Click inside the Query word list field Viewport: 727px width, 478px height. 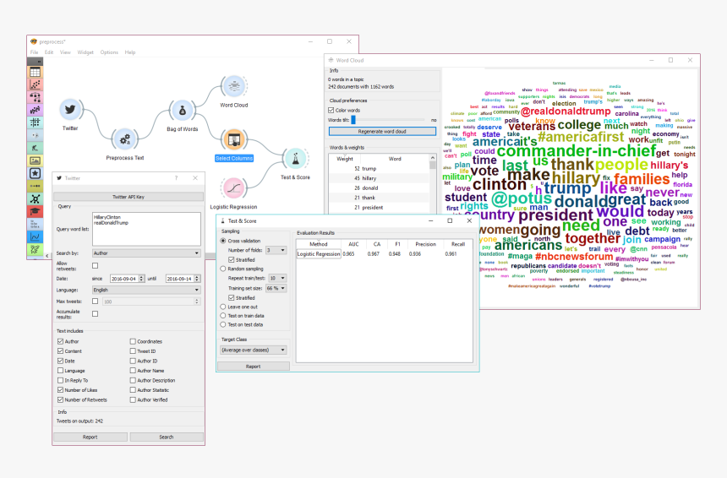pyautogui.click(x=146, y=229)
